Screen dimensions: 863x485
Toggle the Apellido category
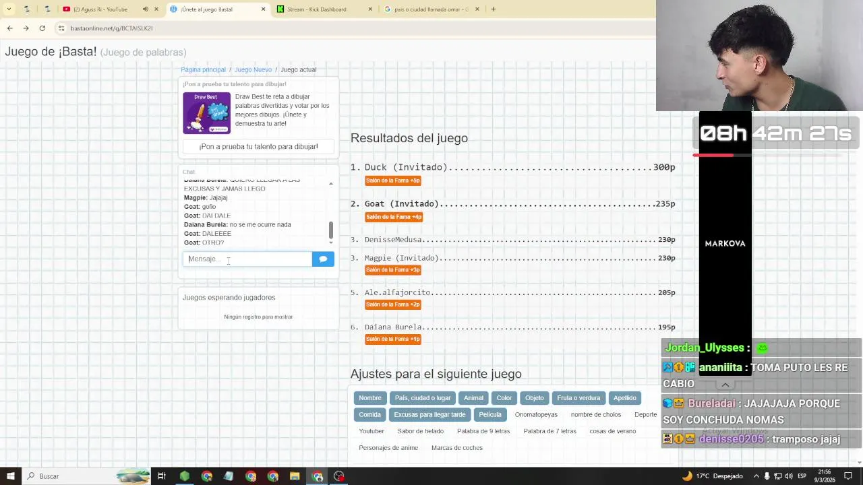tap(625, 398)
